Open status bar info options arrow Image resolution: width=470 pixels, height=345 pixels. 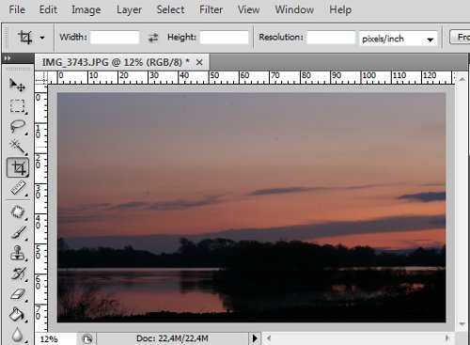click(255, 338)
